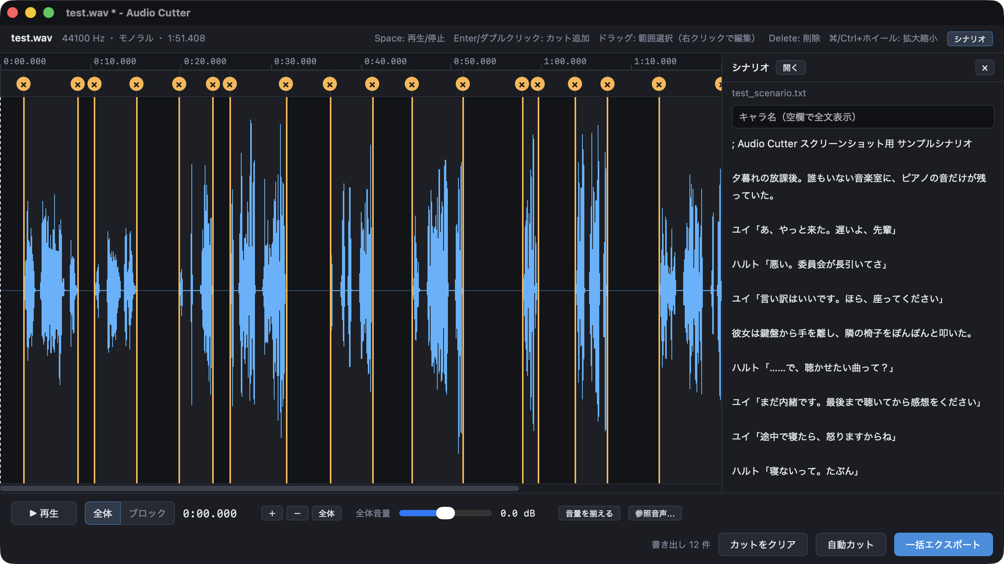This screenshot has height=564, width=1004.
Task: Delete the cut marker directly under 0:10.000 label
Action: (94, 84)
